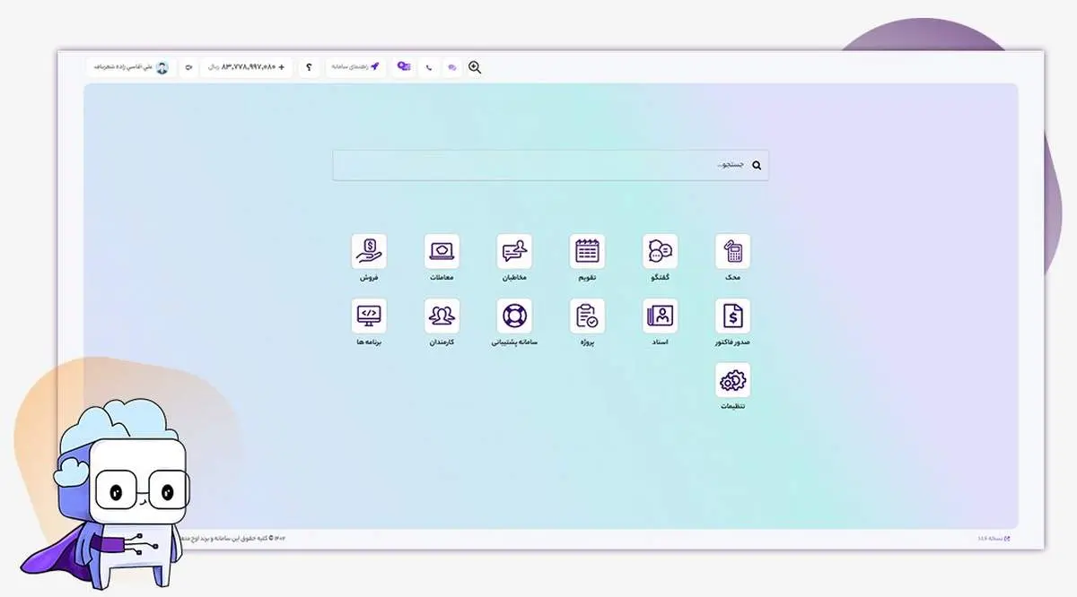1077x597 pixels.
Task: Open the پروژه project module
Action: [x=587, y=316]
